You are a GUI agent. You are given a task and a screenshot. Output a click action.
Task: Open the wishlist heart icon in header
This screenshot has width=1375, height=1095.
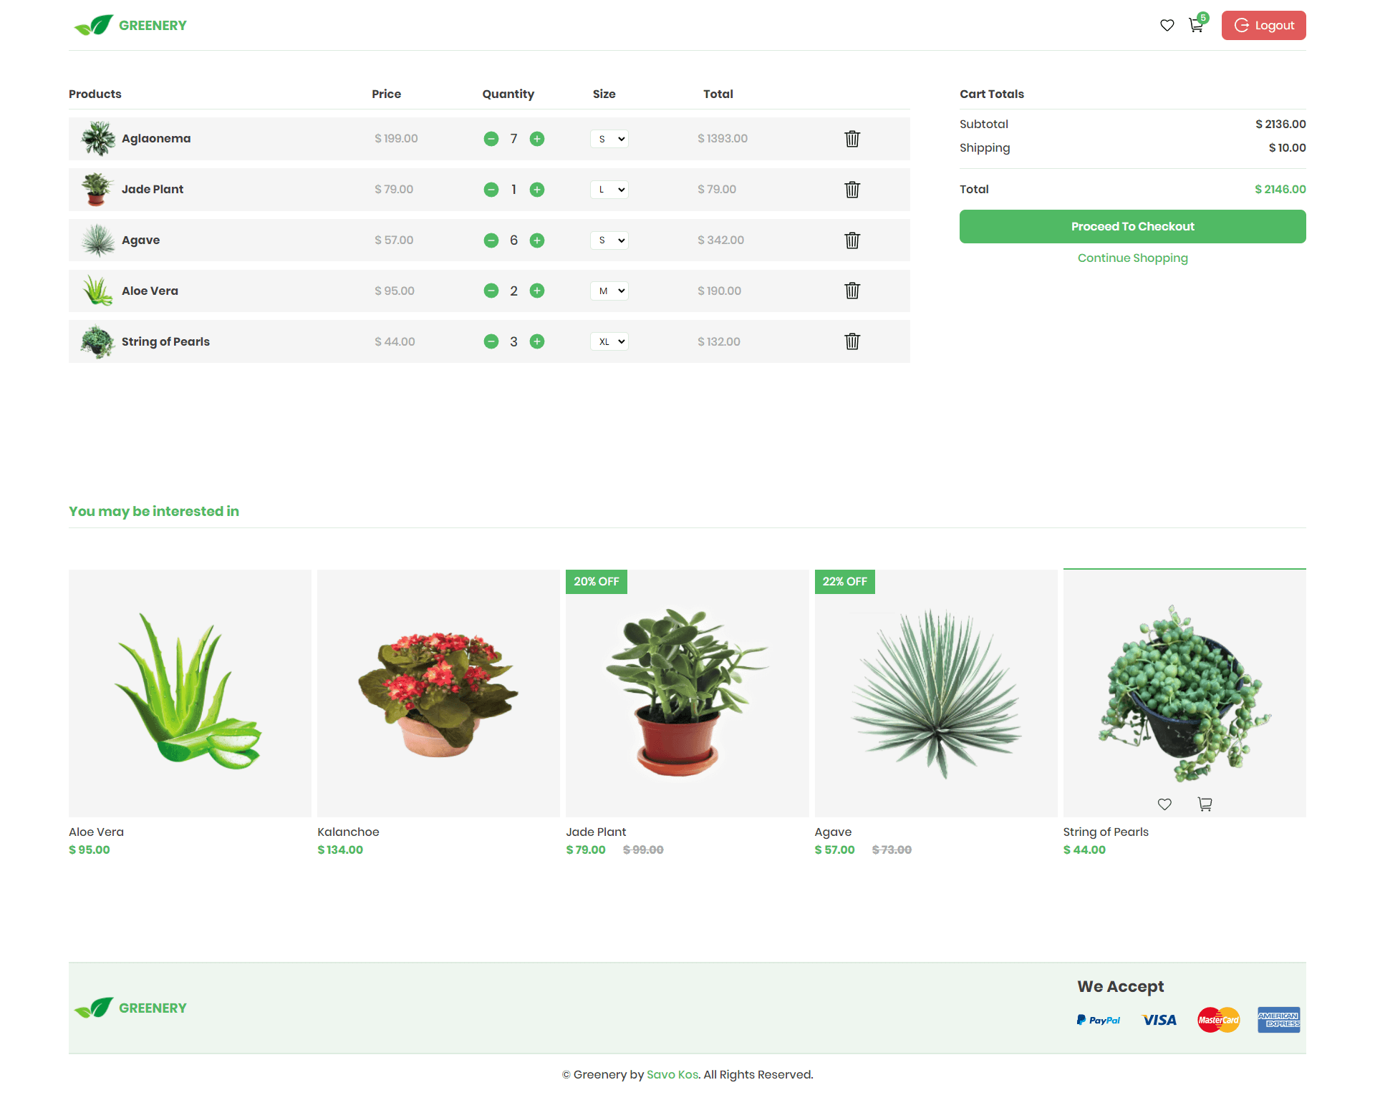click(1166, 25)
